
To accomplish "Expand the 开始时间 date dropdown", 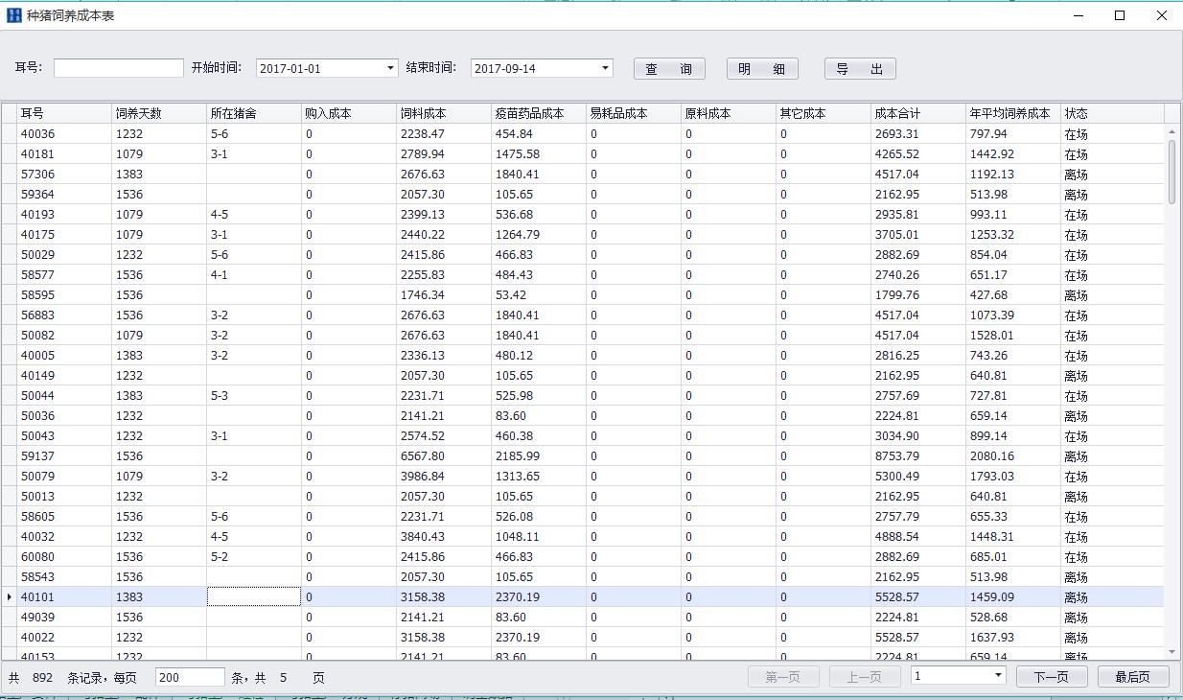I will (390, 68).
